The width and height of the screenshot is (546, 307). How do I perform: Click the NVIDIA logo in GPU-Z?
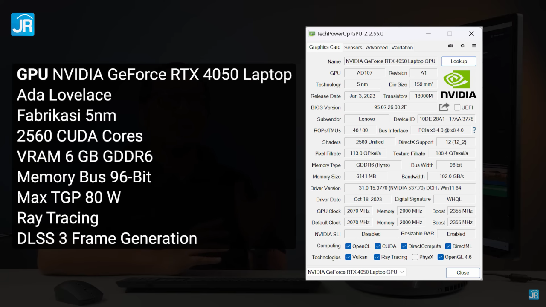click(458, 84)
